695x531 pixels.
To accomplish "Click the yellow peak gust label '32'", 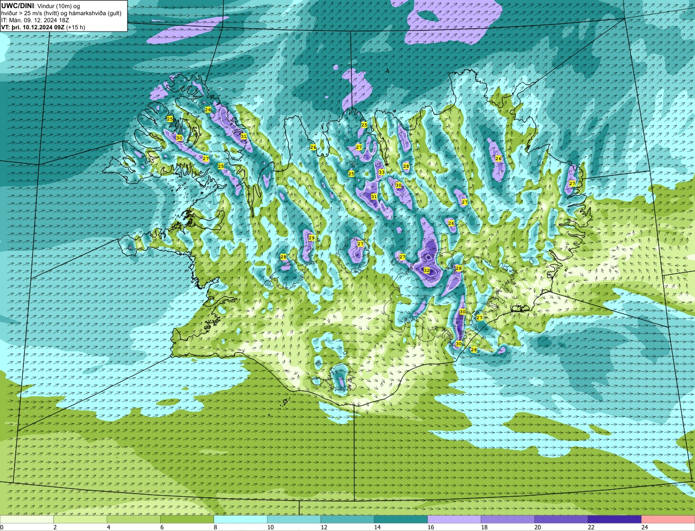I will 427,270.
